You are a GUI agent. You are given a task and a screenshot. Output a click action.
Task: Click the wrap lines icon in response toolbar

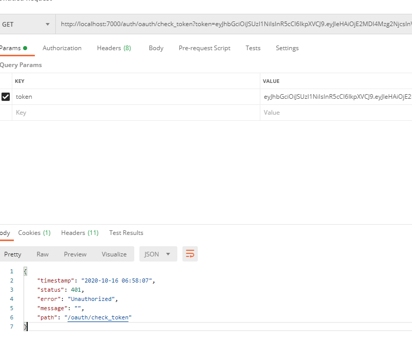click(190, 254)
